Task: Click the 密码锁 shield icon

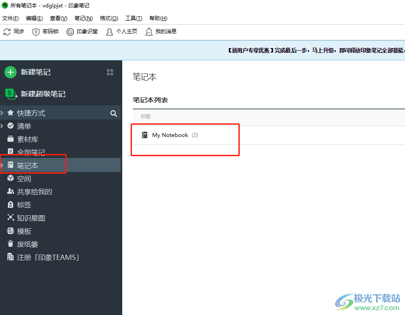Action: [36, 31]
